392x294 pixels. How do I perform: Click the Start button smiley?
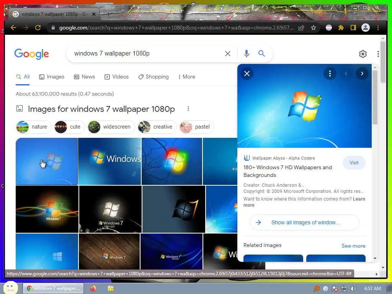10,288
